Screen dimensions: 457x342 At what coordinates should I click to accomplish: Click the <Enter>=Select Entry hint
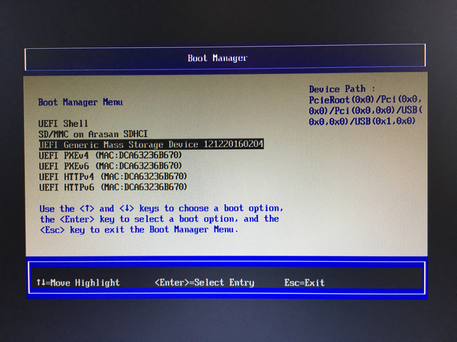click(204, 283)
